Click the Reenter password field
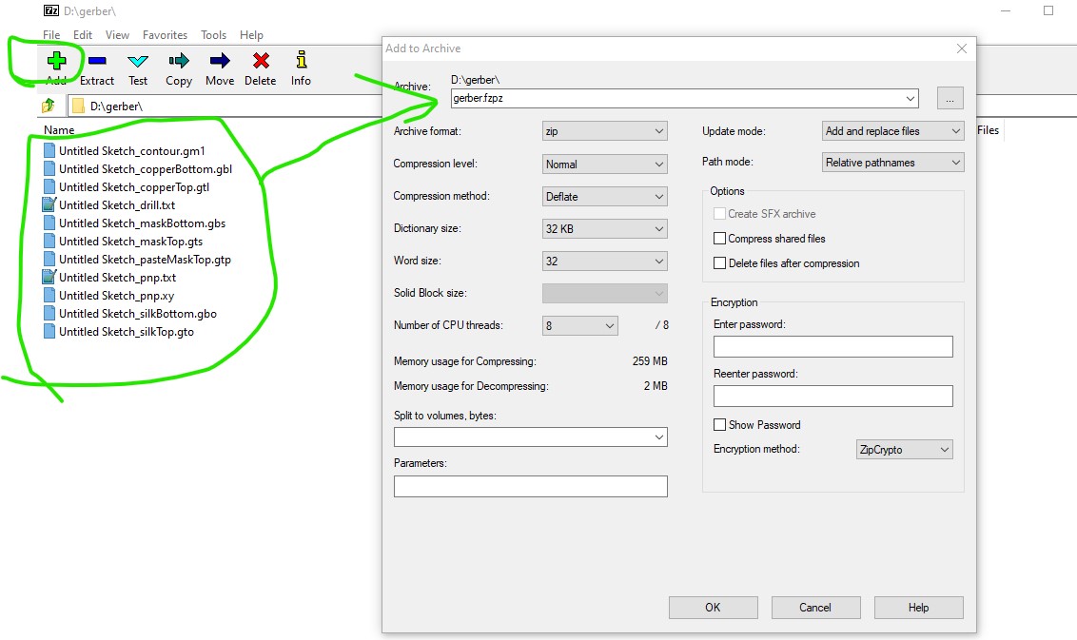 click(x=833, y=397)
